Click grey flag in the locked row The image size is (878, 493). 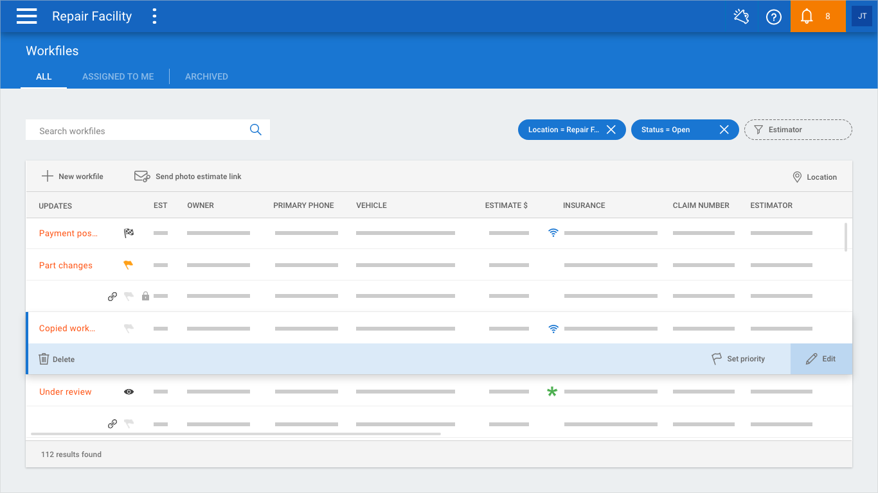pos(129,297)
